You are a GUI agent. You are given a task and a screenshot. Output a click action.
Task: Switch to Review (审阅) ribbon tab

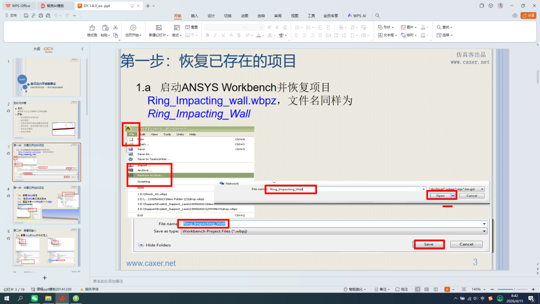[278, 16]
